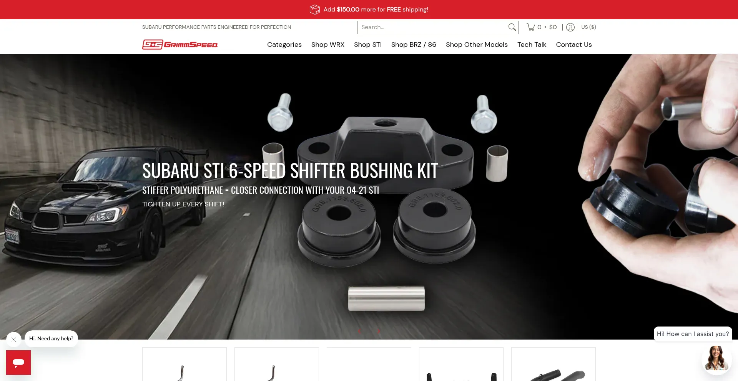Open the Shop BRZ / 86 menu
The image size is (738, 381).
414,45
